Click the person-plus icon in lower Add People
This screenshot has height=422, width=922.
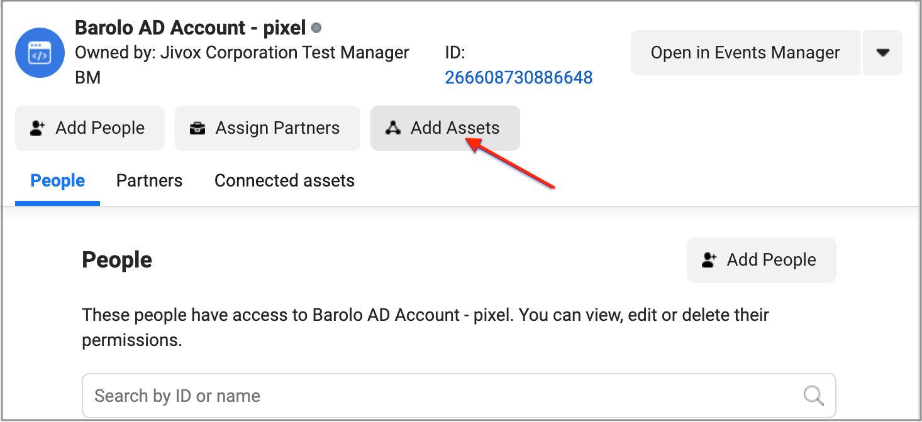coord(709,260)
